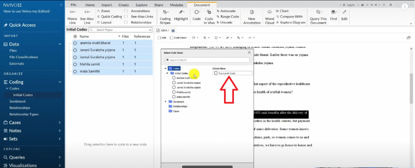Select mata Samithi in the dialog
415x168 pixels.
(x=181, y=97)
